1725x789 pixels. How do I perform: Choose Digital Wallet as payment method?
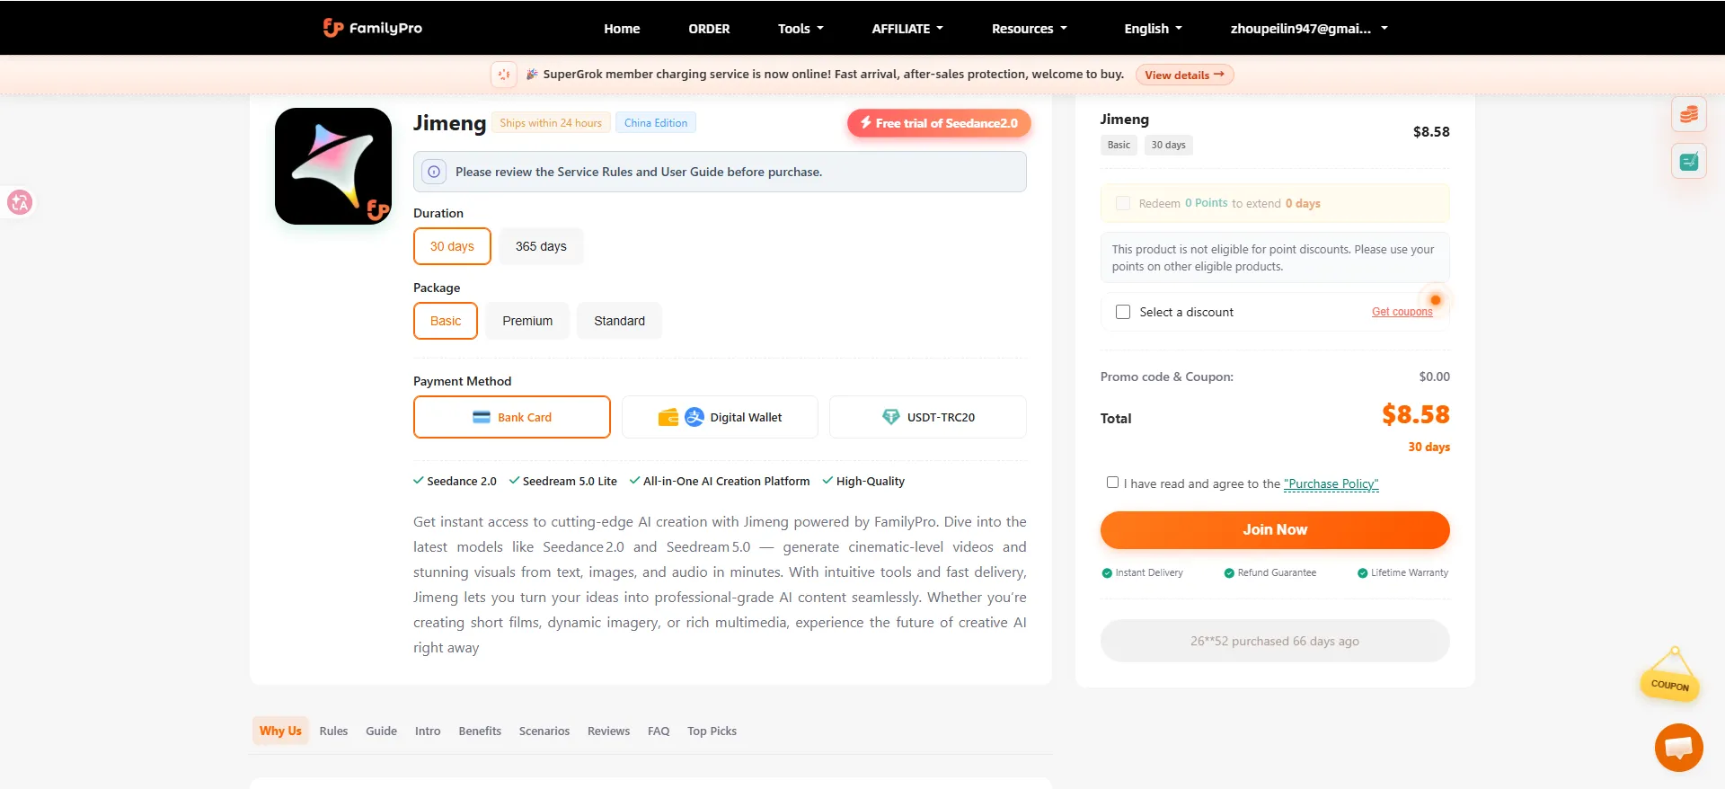tap(720, 417)
